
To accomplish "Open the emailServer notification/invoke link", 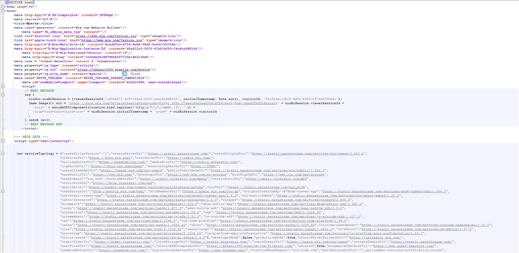I will tap(146, 187).
